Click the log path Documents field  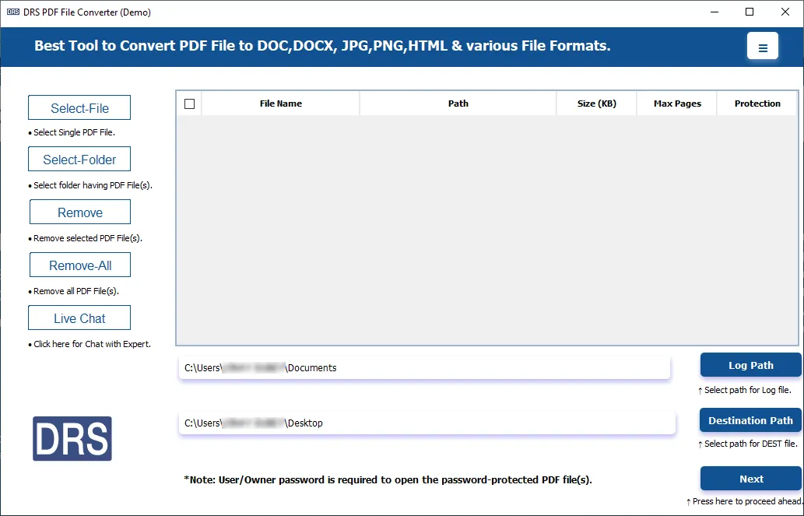coord(424,368)
